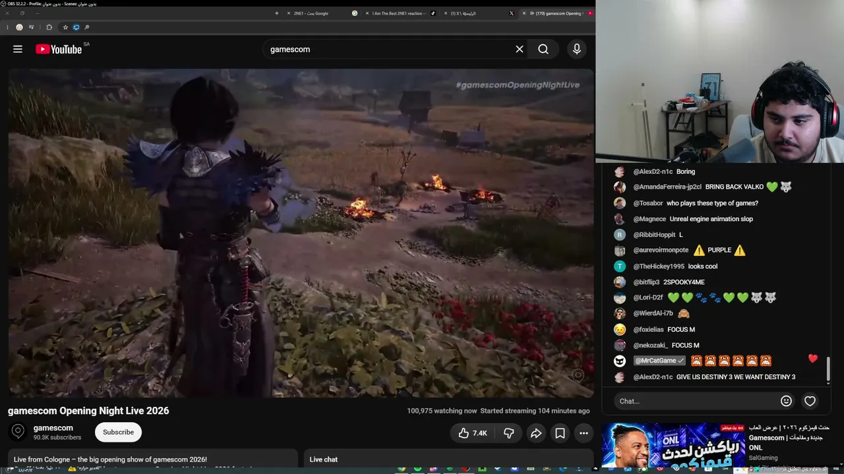Open the browser extensions puzzle icon
844x474 pixels.
pos(49,28)
